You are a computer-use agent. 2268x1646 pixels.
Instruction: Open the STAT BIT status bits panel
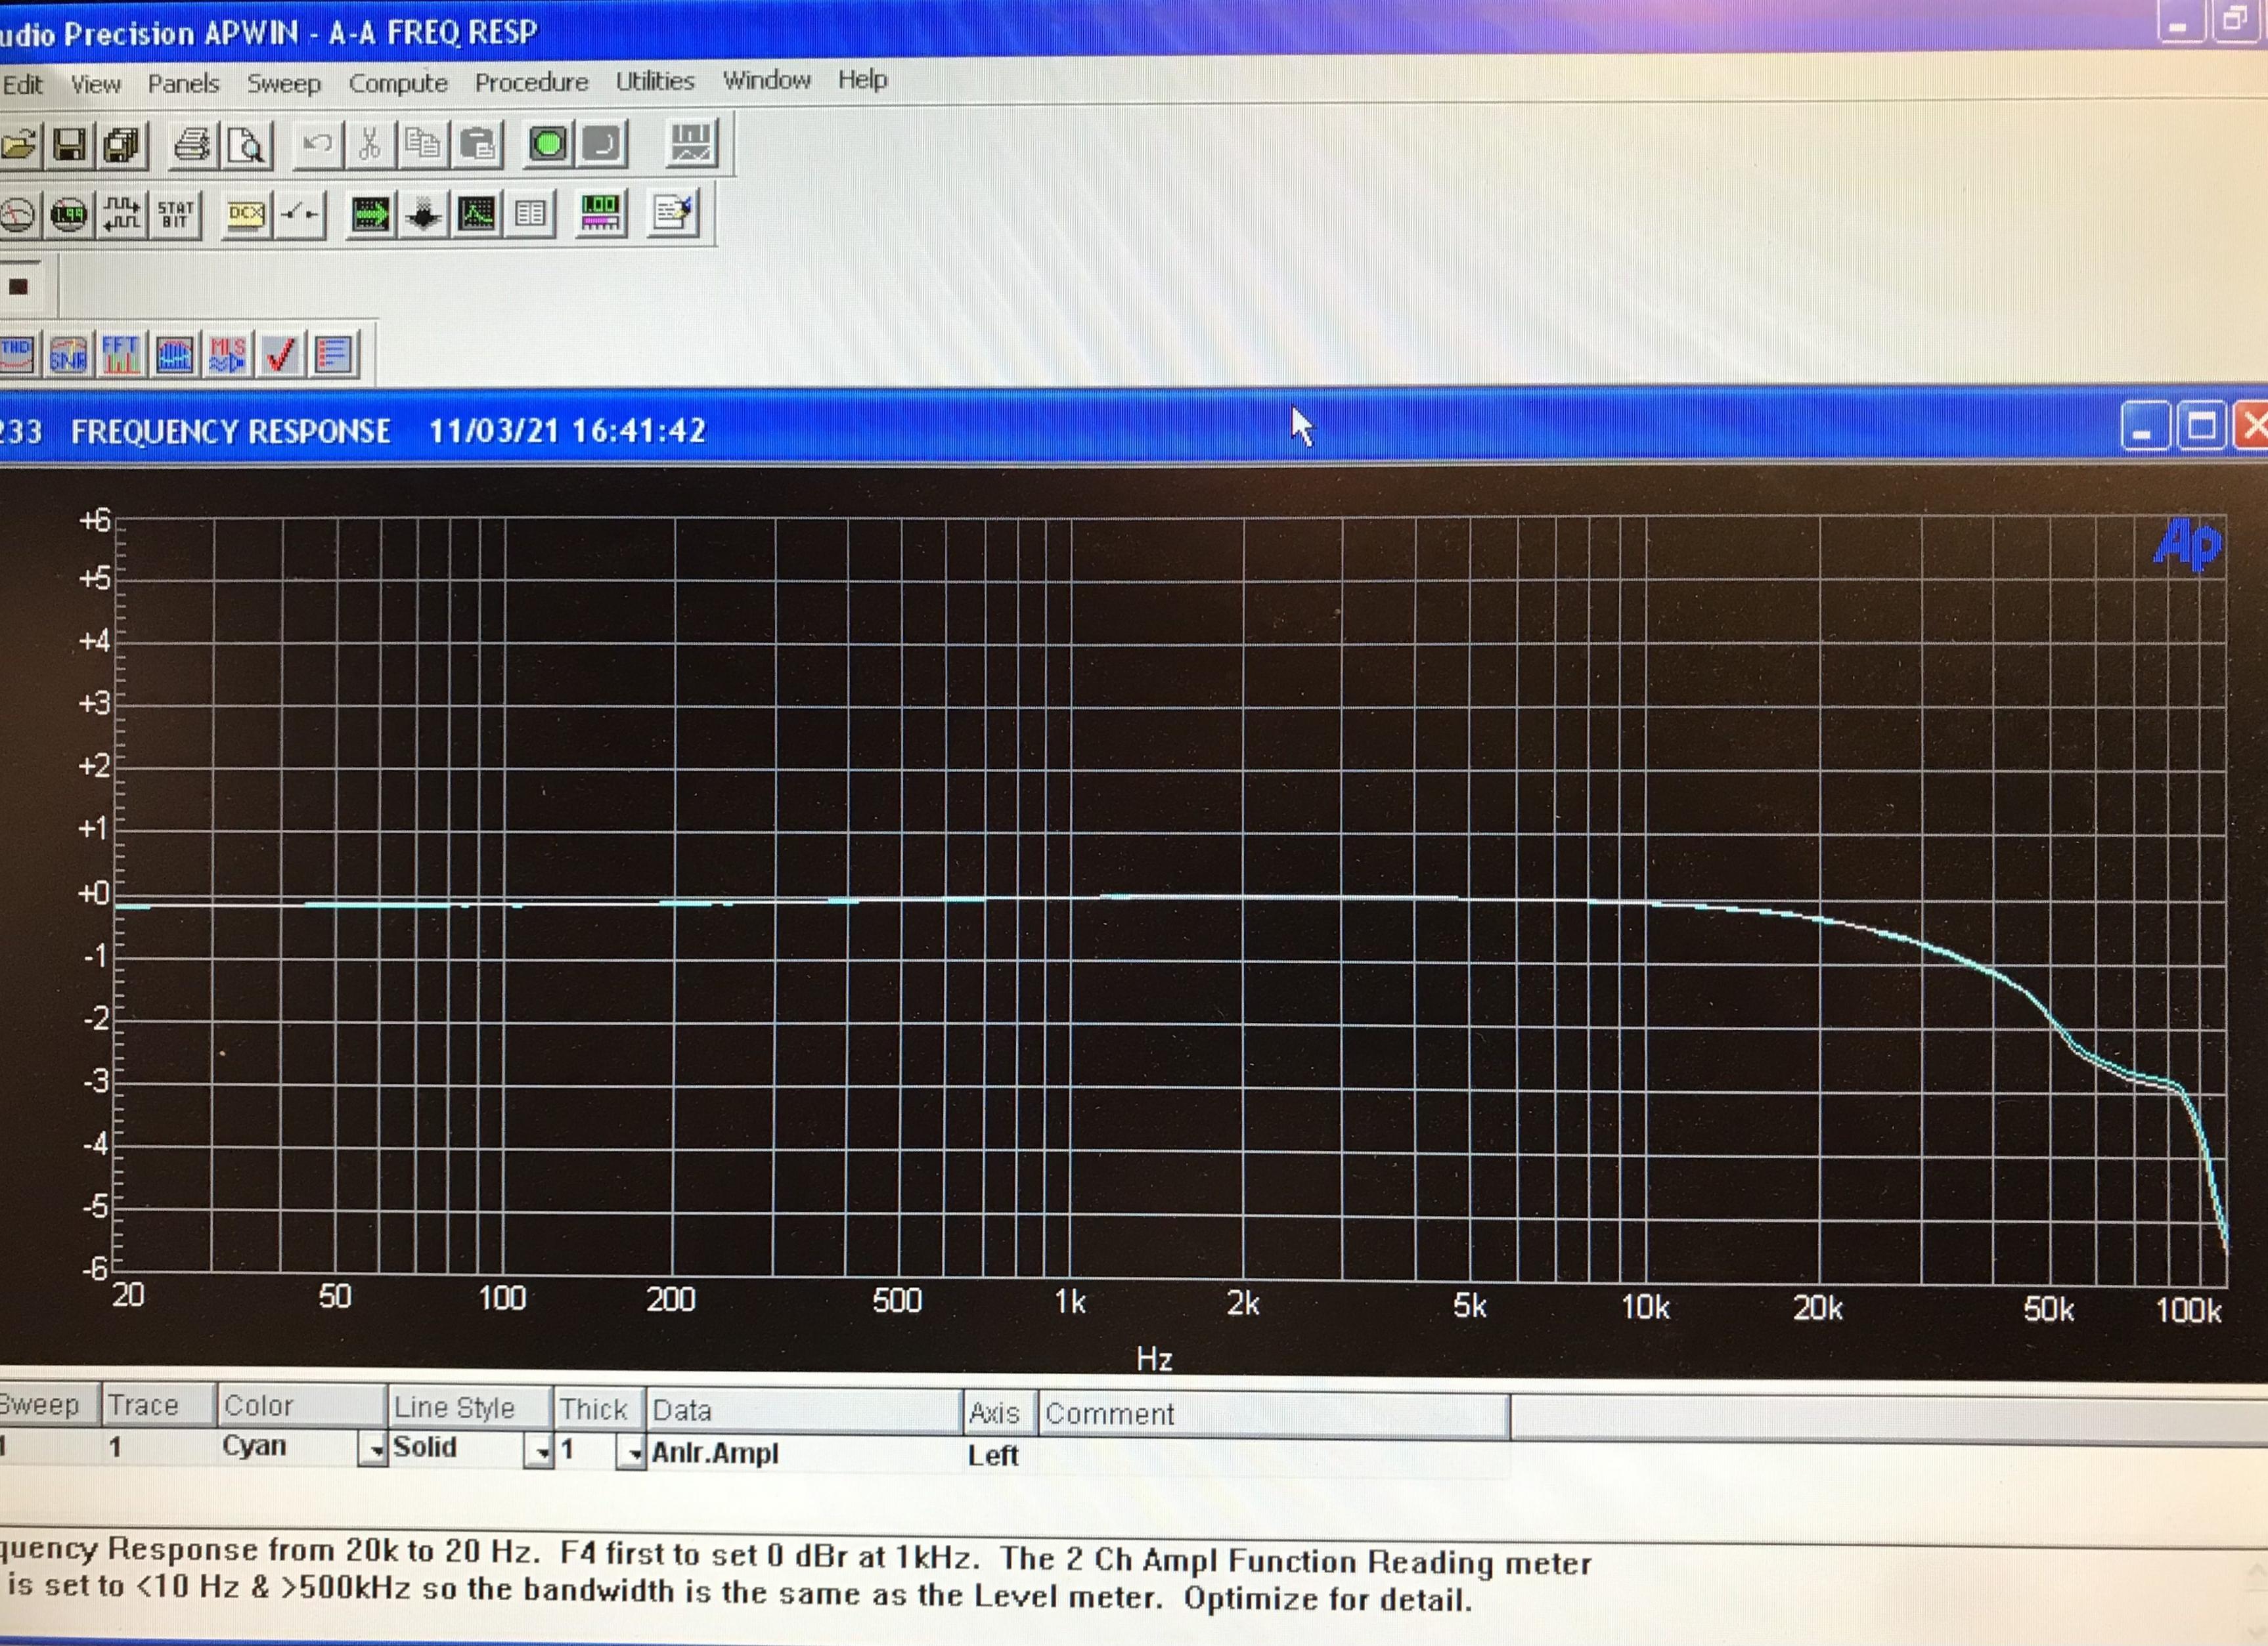click(x=175, y=214)
